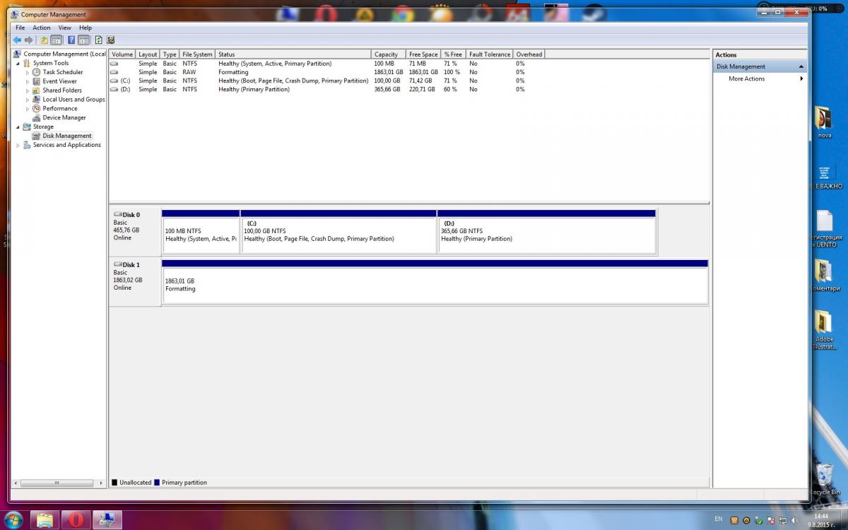Toggle Show/Hide Console Tree toolbar button
This screenshot has width=848, height=530.
[x=57, y=40]
